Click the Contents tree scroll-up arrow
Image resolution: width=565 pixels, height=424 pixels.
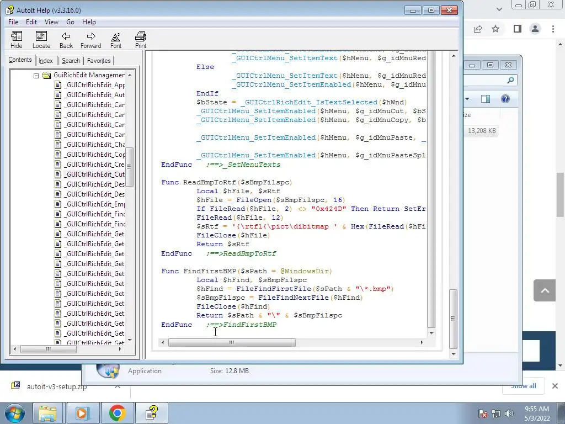click(130, 75)
